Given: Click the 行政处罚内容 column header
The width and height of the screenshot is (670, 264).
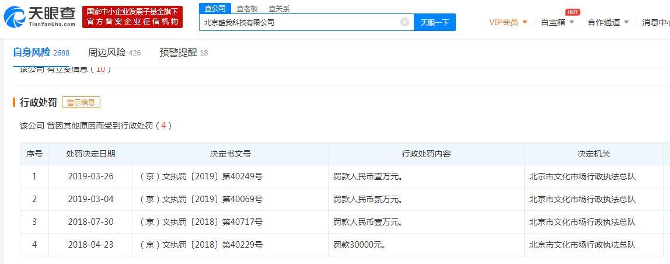Looking at the screenshot, I should coord(426,154).
